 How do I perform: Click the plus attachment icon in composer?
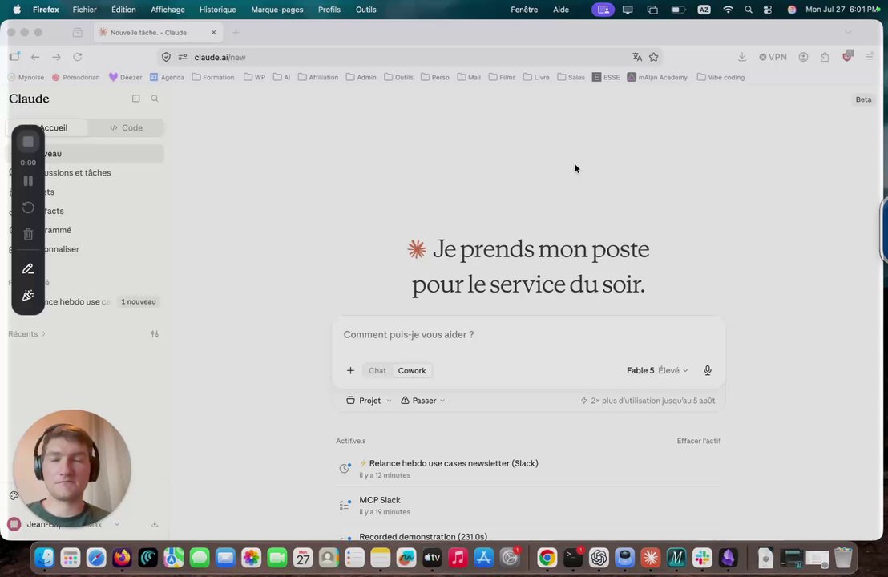pos(350,370)
